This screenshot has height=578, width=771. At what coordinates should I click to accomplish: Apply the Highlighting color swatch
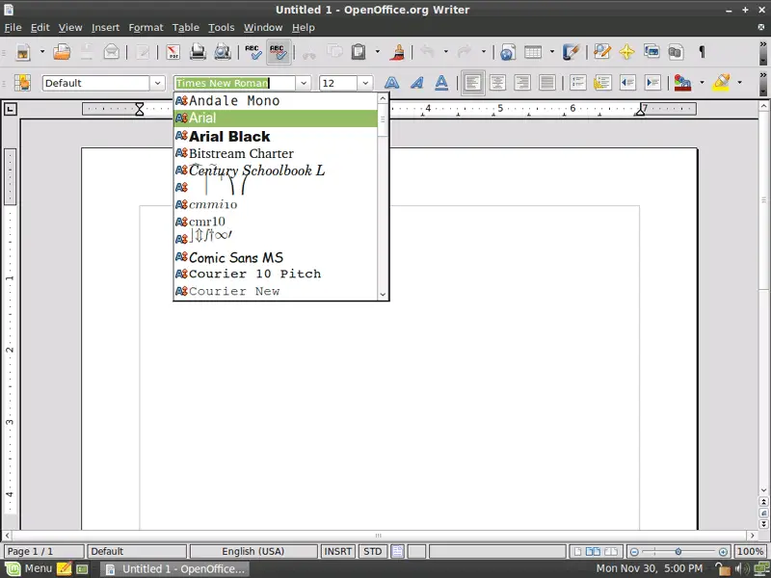[x=721, y=83]
